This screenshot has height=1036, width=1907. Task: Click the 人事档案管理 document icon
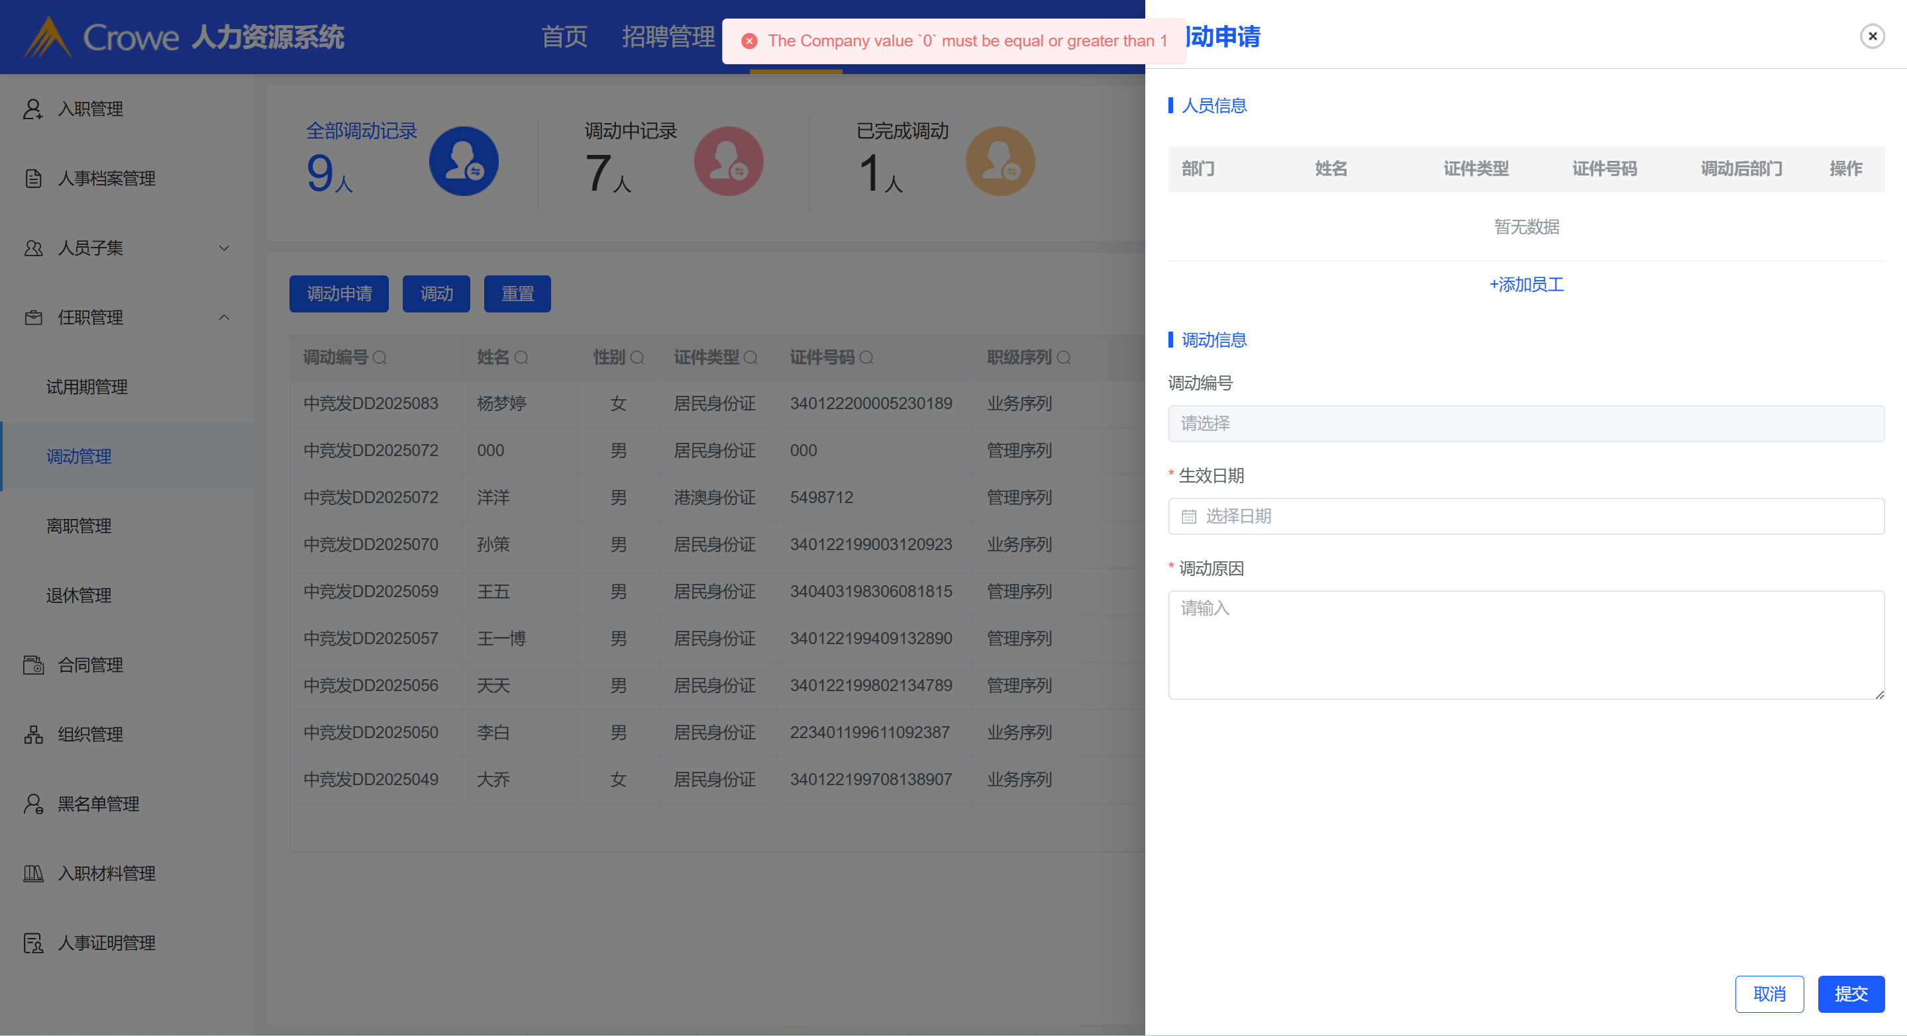tap(32, 178)
